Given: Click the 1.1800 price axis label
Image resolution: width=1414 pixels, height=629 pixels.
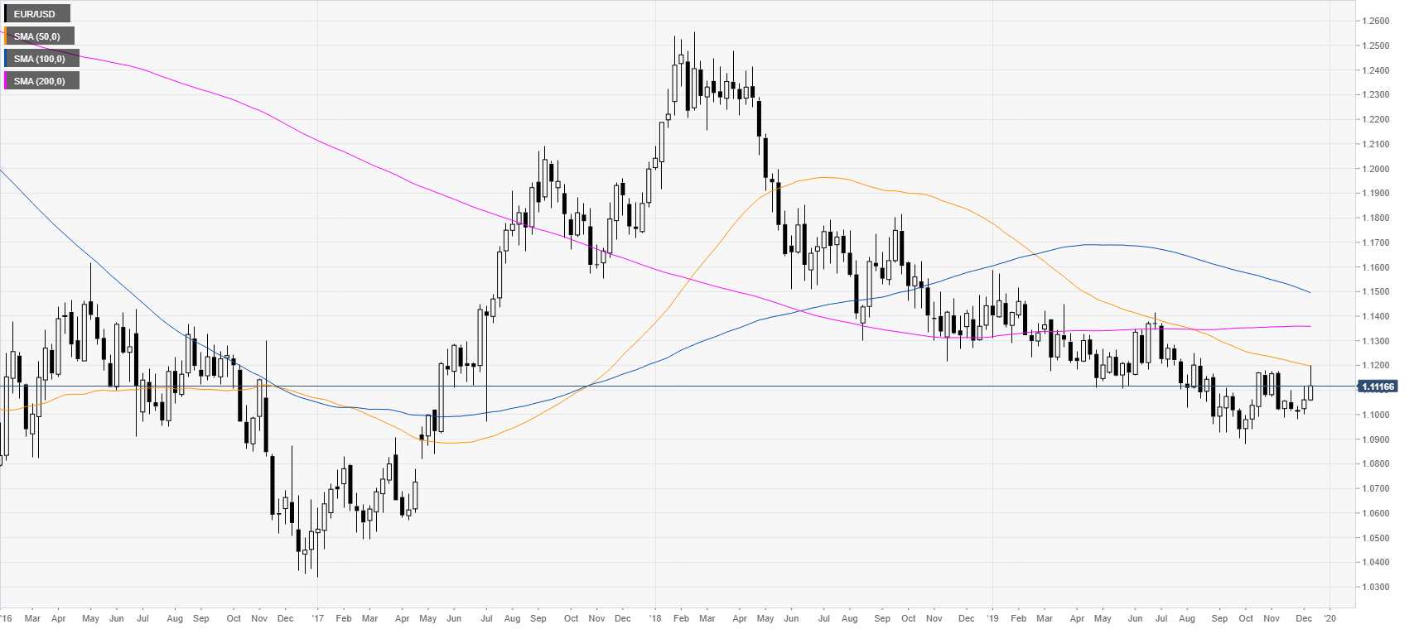Looking at the screenshot, I should (x=1375, y=218).
